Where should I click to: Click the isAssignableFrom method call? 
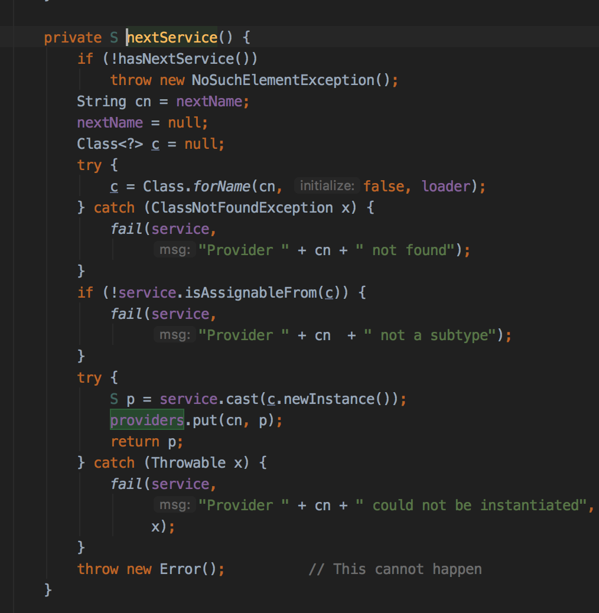click(x=250, y=293)
